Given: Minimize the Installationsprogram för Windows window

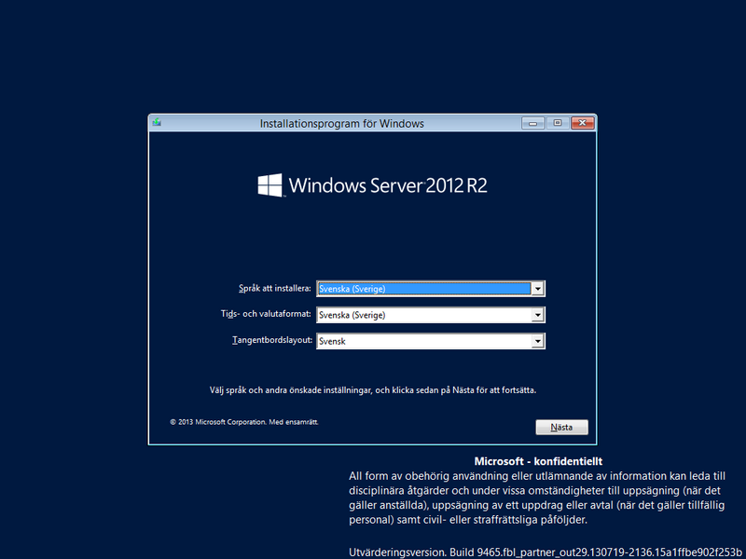Looking at the screenshot, I should [532, 123].
